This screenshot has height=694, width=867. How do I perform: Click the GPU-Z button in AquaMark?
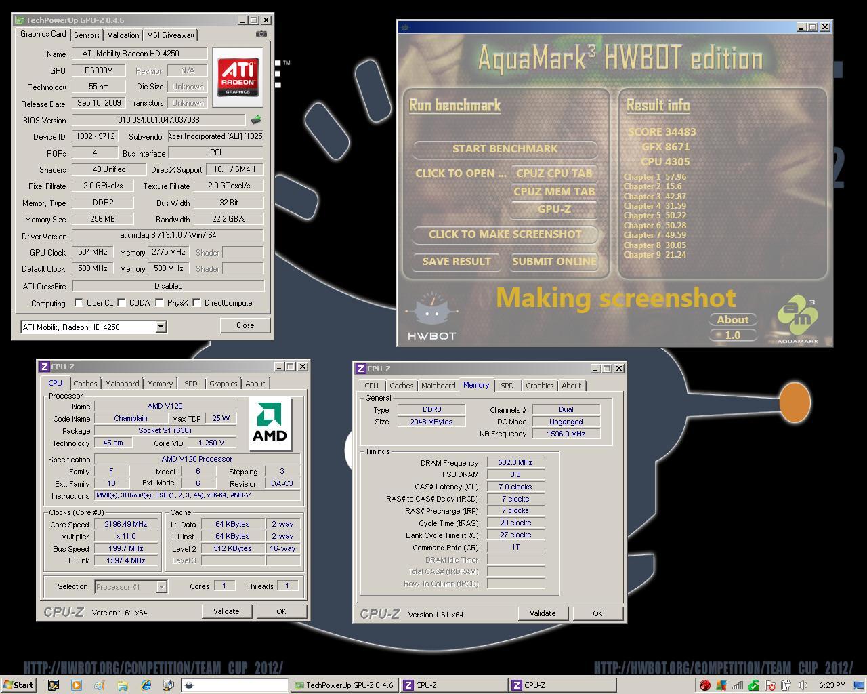(x=554, y=209)
